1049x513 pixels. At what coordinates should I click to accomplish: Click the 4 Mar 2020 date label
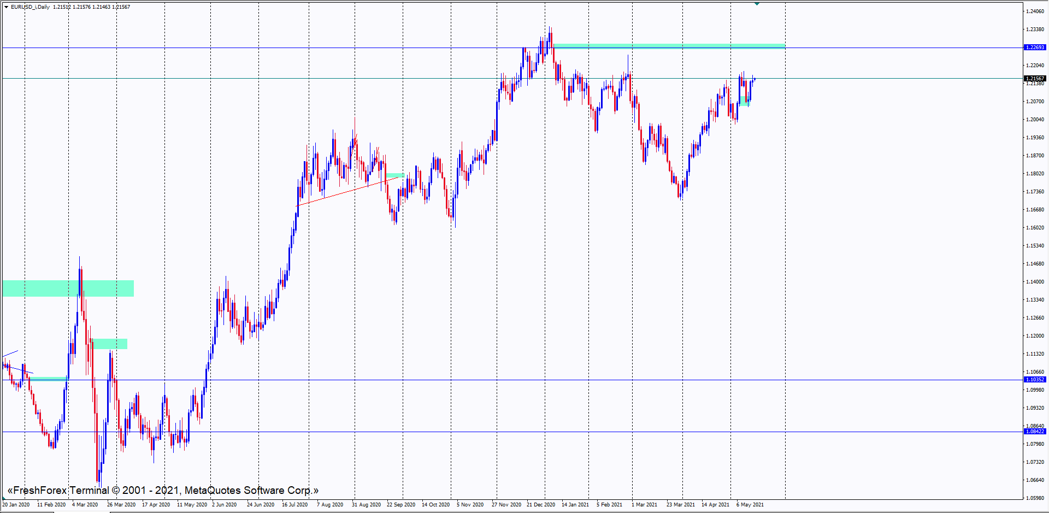85,505
